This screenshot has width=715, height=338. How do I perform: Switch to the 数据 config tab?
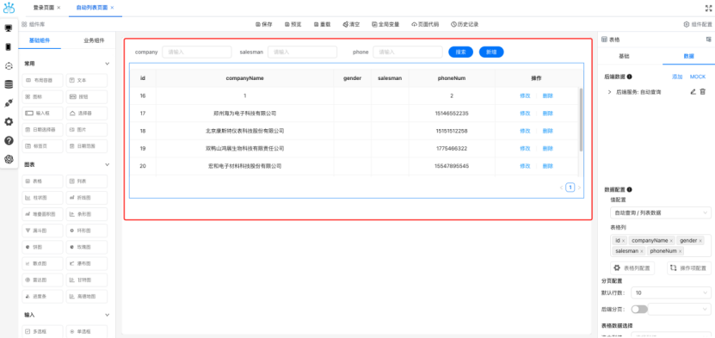[688, 56]
